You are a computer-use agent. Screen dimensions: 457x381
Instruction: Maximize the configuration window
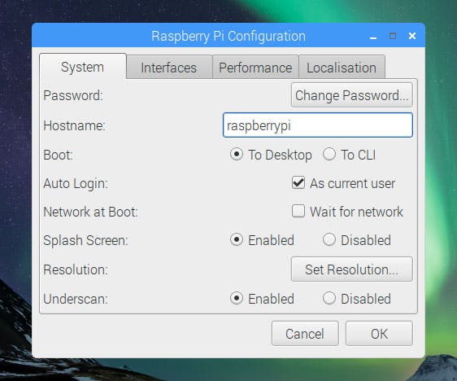tap(393, 36)
